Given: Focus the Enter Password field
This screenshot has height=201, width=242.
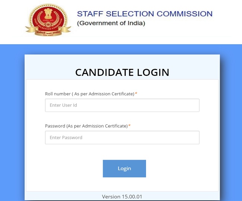Looking at the screenshot, I should tap(122, 137).
